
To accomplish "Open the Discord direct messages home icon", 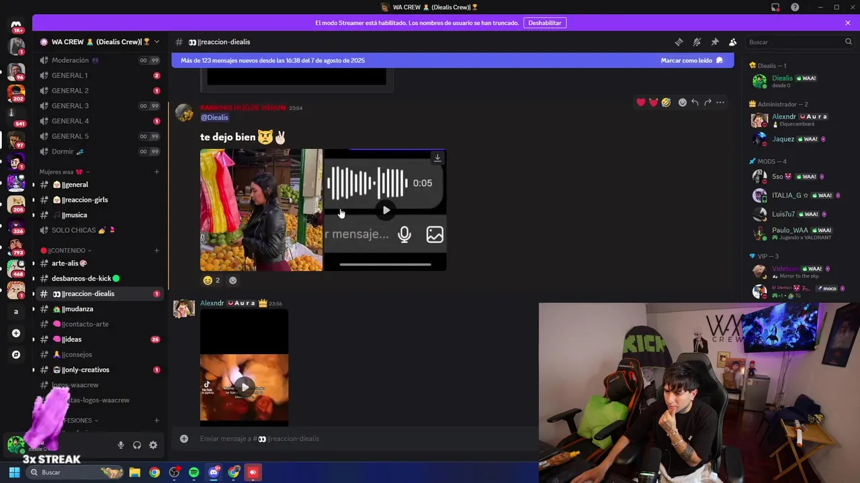I will 16,25.
